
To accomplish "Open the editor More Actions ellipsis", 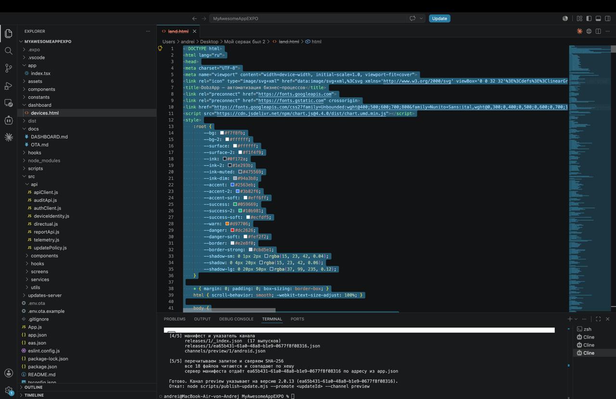I will [x=607, y=31].
